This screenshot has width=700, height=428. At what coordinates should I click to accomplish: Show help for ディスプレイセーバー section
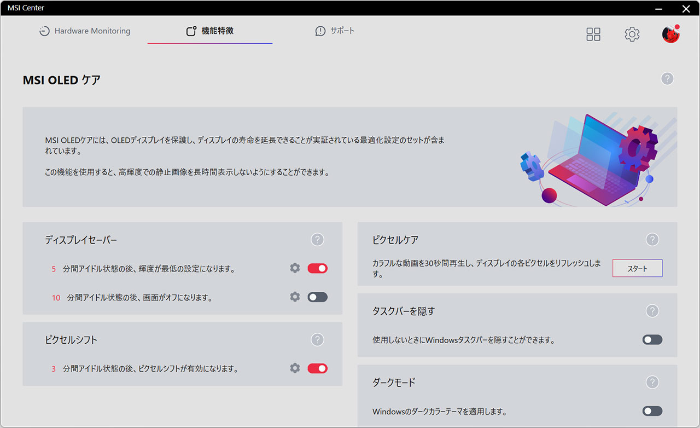pyautogui.click(x=317, y=240)
